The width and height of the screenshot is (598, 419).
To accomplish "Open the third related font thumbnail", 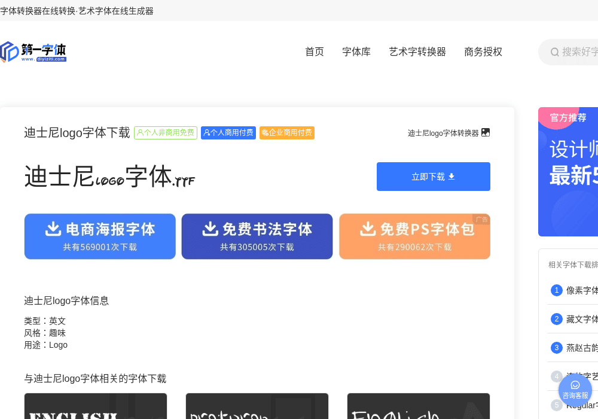I will (x=419, y=406).
